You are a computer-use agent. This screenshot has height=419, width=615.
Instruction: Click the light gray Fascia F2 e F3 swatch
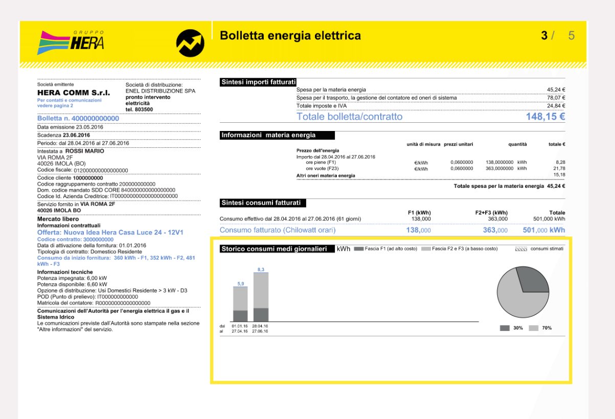coord(425,249)
